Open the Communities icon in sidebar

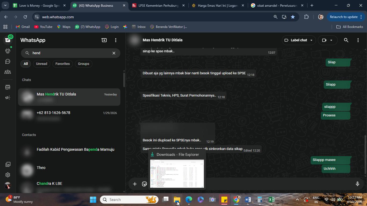coord(8,72)
